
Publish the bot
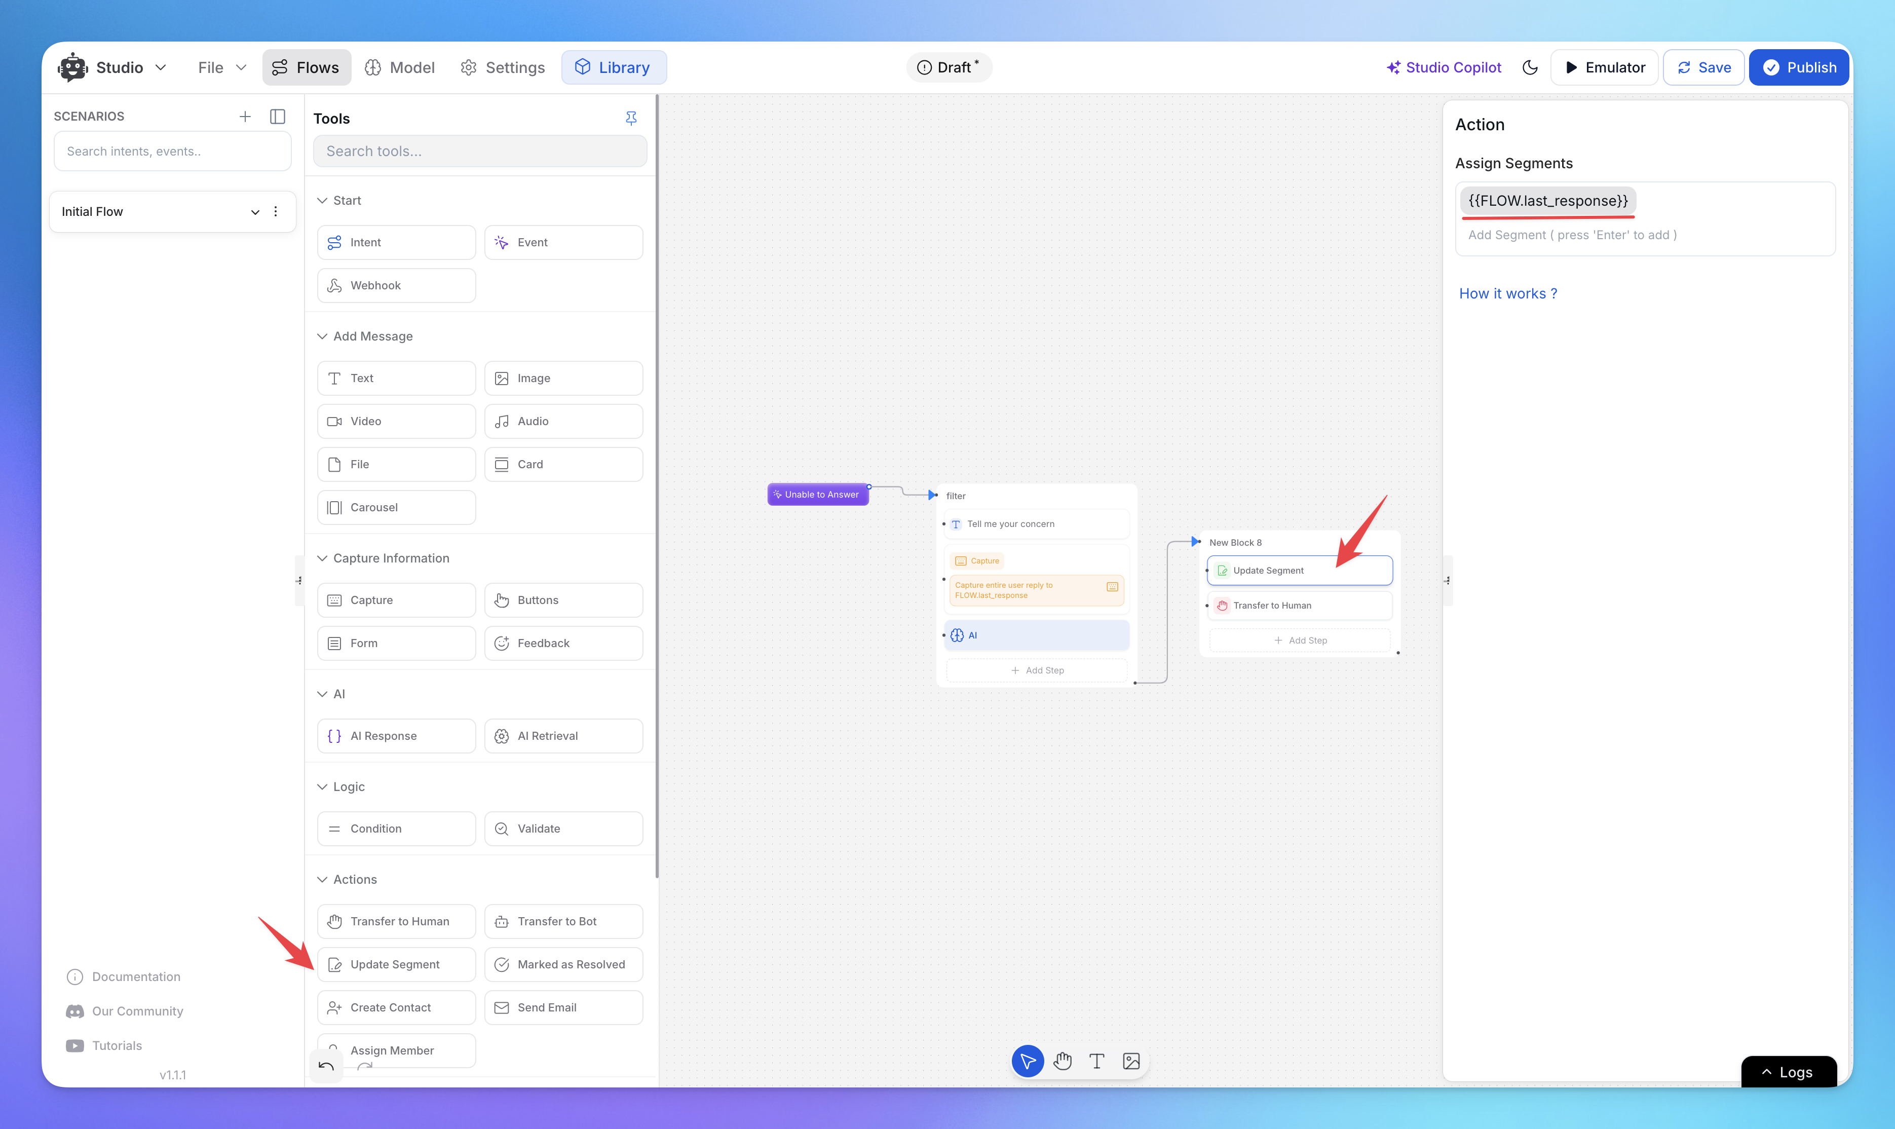(1798, 67)
